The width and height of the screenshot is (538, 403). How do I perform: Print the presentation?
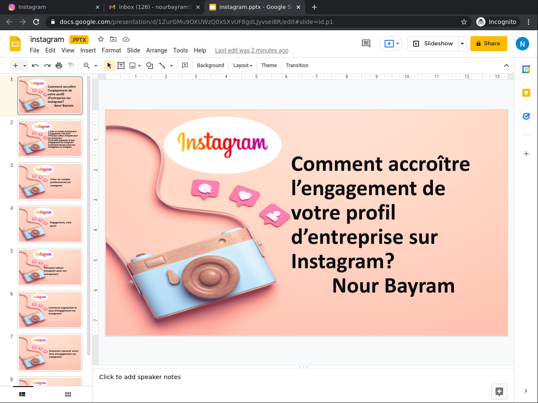59,65
